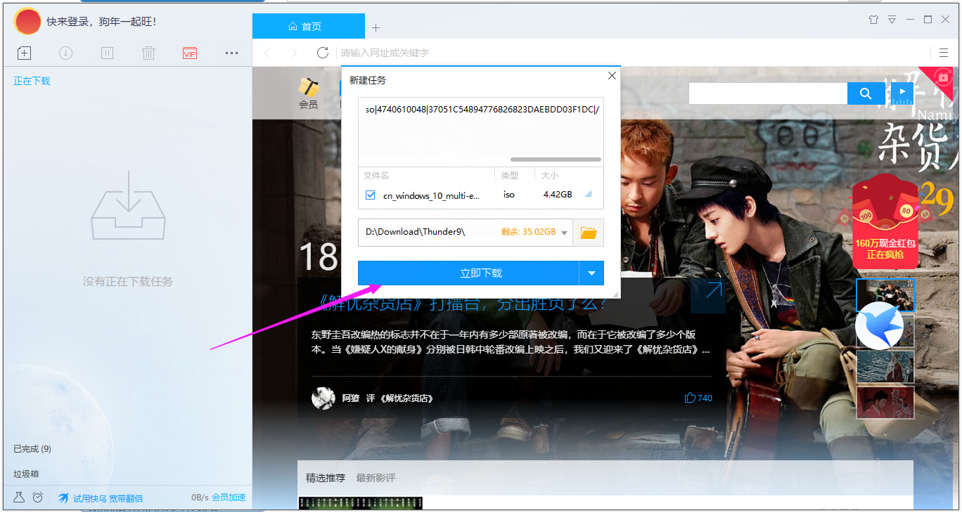Click the blue bird Kuainiao floating icon
Viewport: 962px width, 513px height.
[879, 325]
